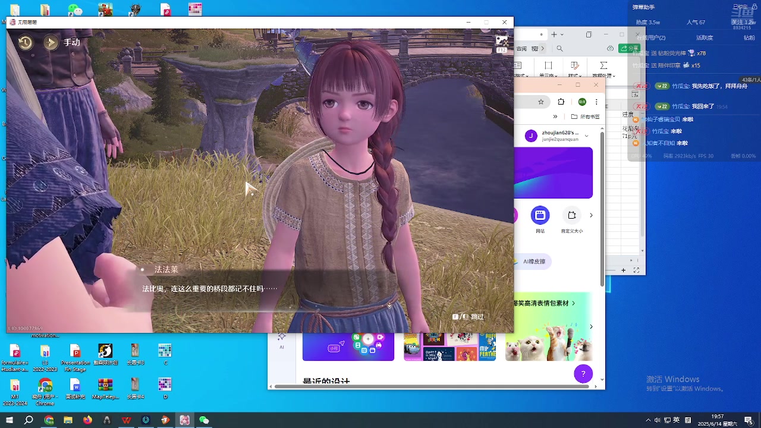Open 面试补充 Word document on desktop

[x=76, y=388]
